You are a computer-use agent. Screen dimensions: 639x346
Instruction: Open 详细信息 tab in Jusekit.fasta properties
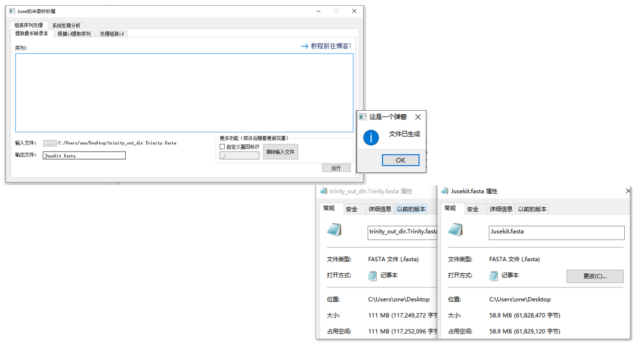pos(501,209)
